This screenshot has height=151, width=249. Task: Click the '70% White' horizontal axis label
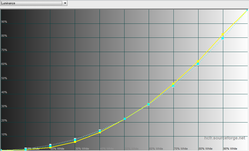[x=181, y=149]
